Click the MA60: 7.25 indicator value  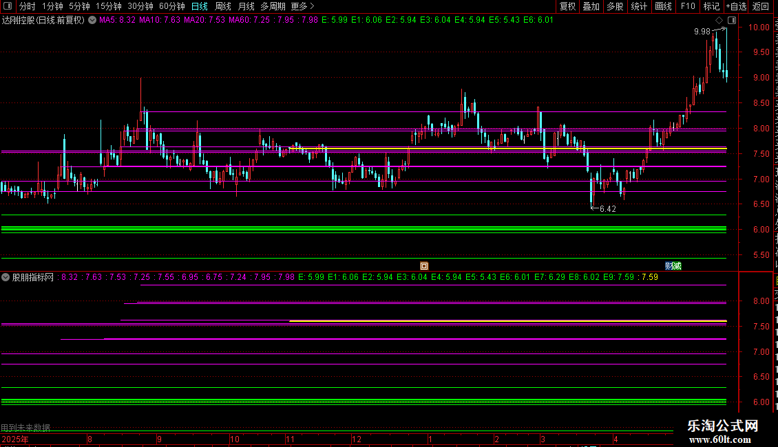tap(249, 21)
